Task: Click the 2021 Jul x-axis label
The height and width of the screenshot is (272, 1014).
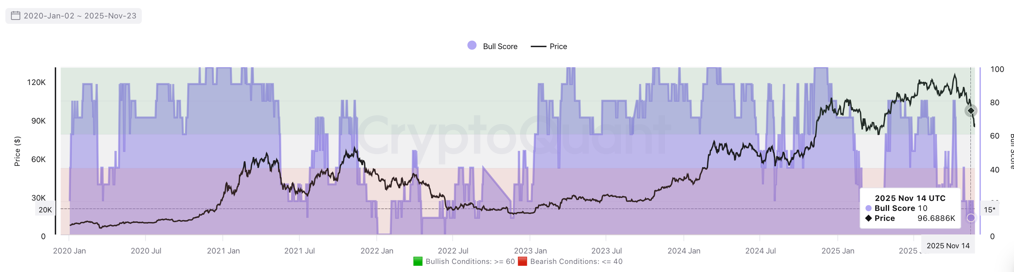Action: coord(299,251)
